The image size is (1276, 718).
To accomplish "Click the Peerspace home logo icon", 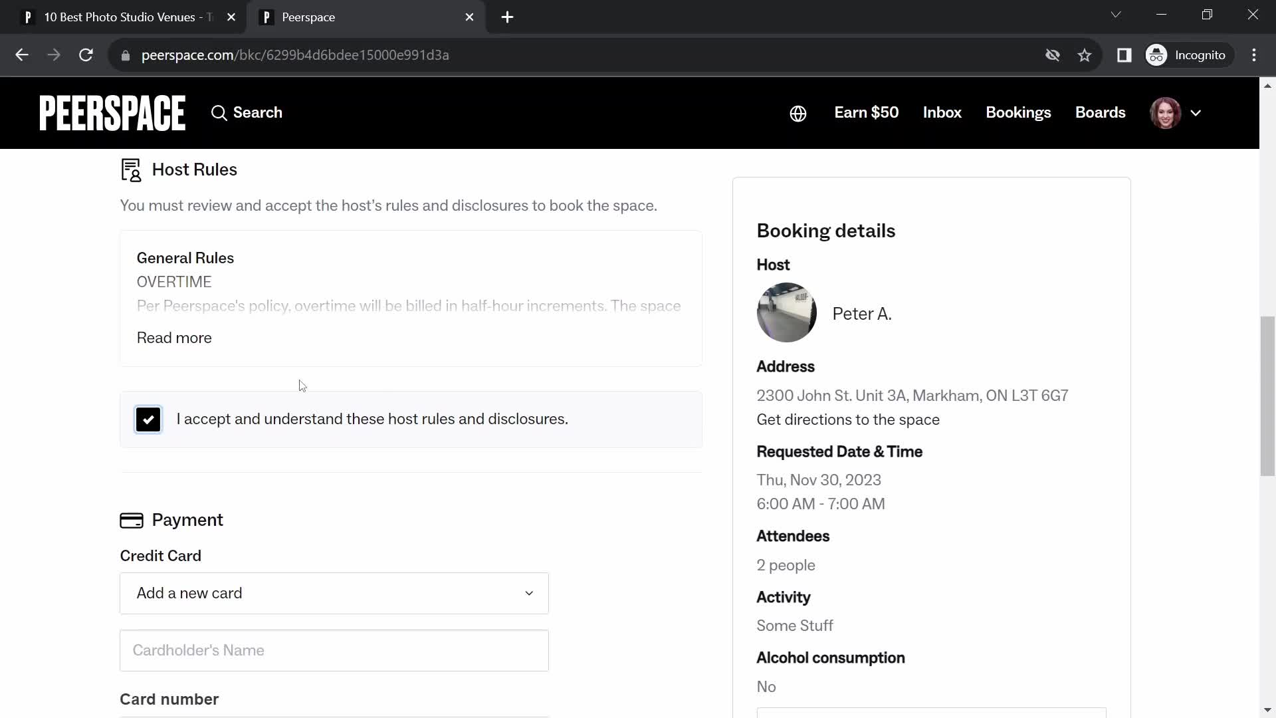I will click(x=111, y=112).
